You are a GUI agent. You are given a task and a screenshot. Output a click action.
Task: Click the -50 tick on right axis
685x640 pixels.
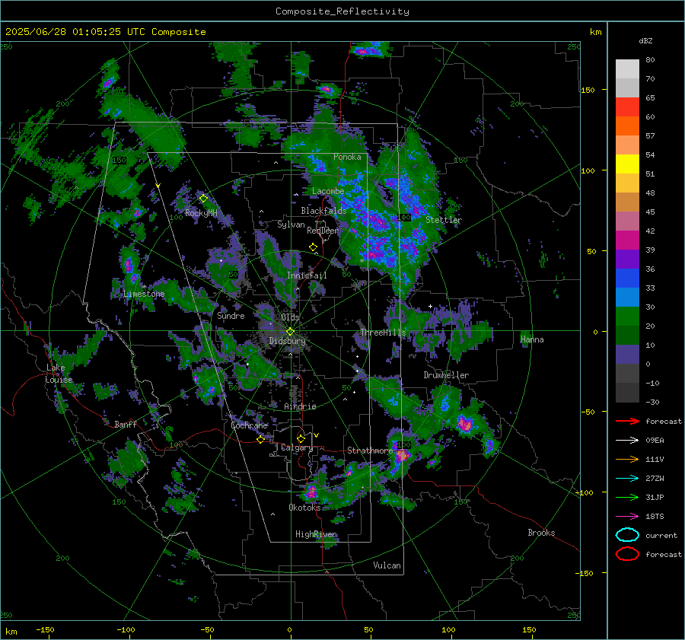coord(588,412)
